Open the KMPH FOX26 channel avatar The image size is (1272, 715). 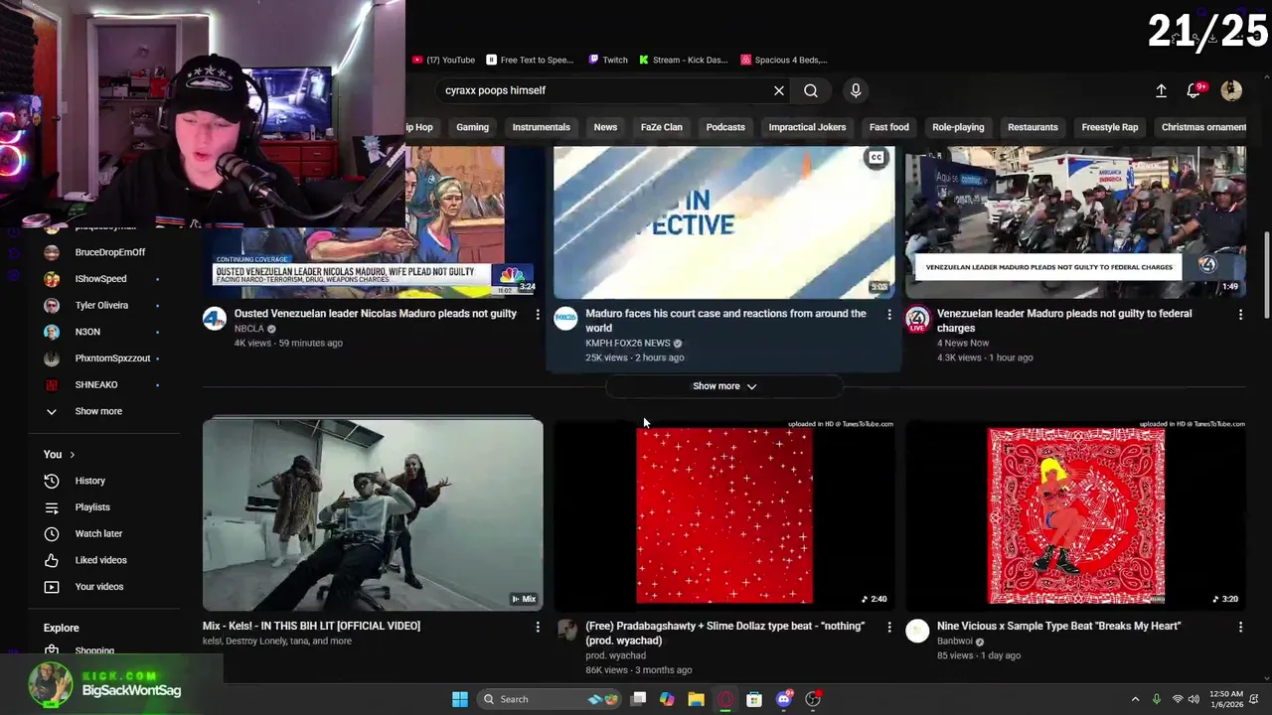tap(565, 319)
